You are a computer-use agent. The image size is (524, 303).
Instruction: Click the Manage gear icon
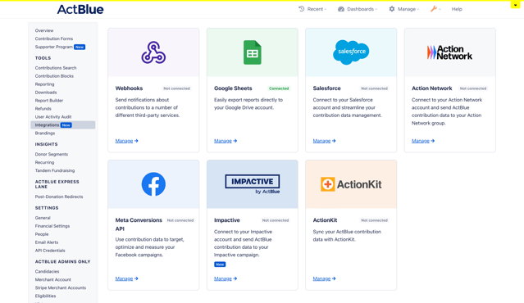click(392, 9)
